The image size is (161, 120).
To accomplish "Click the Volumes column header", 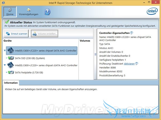I will (85, 41).
